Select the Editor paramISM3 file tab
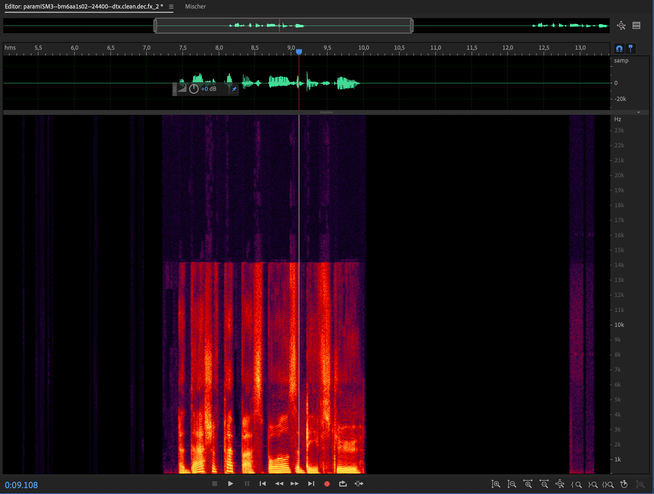 (84, 6)
